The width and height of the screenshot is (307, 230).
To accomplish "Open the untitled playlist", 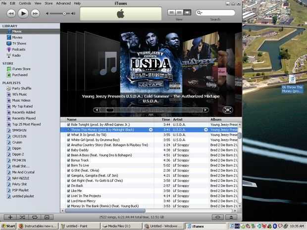I will click(23, 196).
